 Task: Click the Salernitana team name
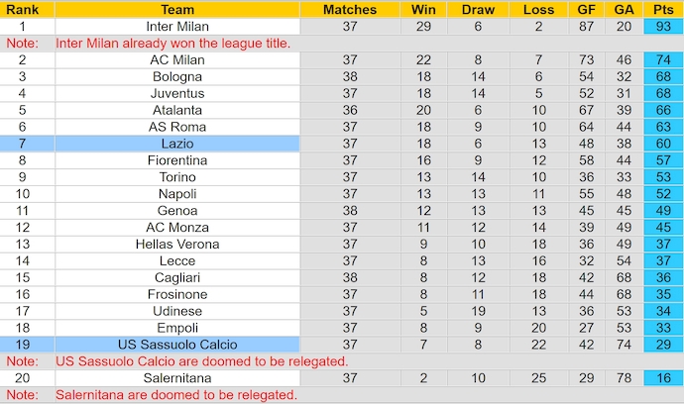(177, 378)
